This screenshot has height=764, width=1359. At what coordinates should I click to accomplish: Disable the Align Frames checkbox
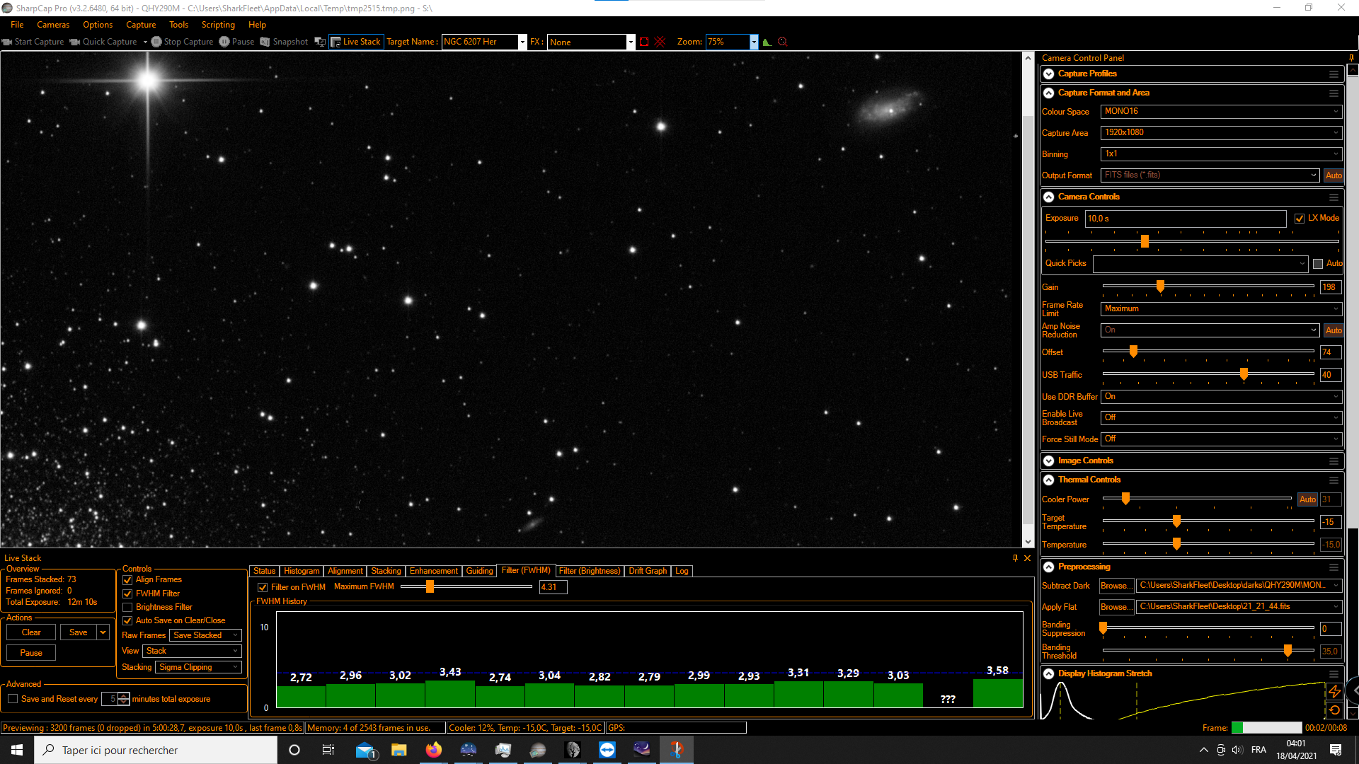pos(128,580)
